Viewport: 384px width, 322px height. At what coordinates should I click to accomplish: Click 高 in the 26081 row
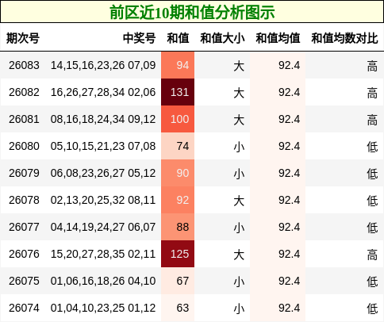372,120
